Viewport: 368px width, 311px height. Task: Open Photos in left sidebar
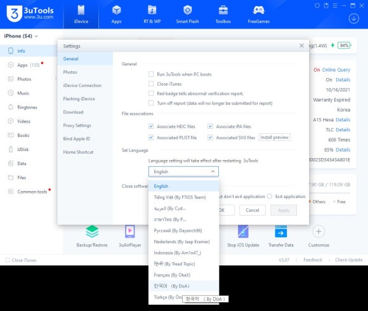click(x=28, y=79)
